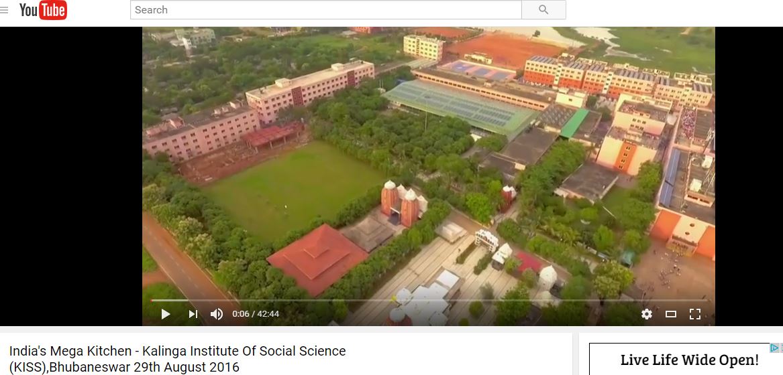Click the yellow ad marker on the timeline
Screen dimensions: 783x375
coord(393,300)
